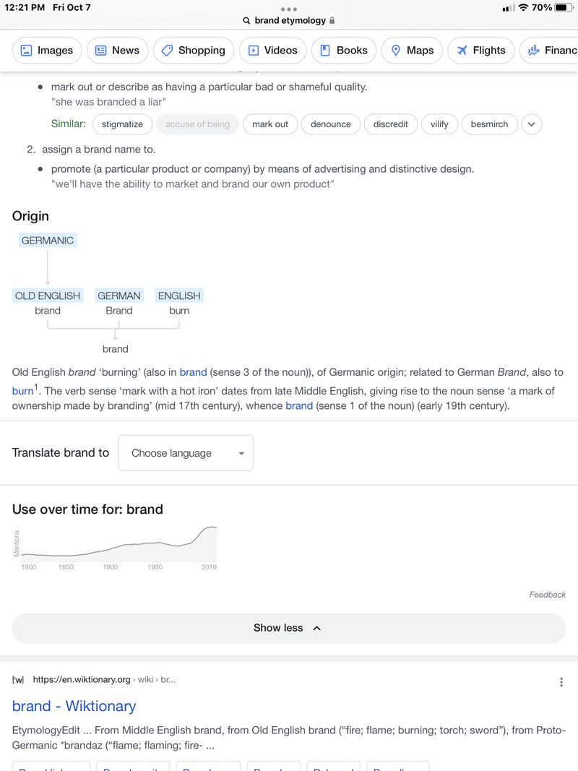Tap the brand etymology address bar
This screenshot has height=771, width=578.
[289, 21]
